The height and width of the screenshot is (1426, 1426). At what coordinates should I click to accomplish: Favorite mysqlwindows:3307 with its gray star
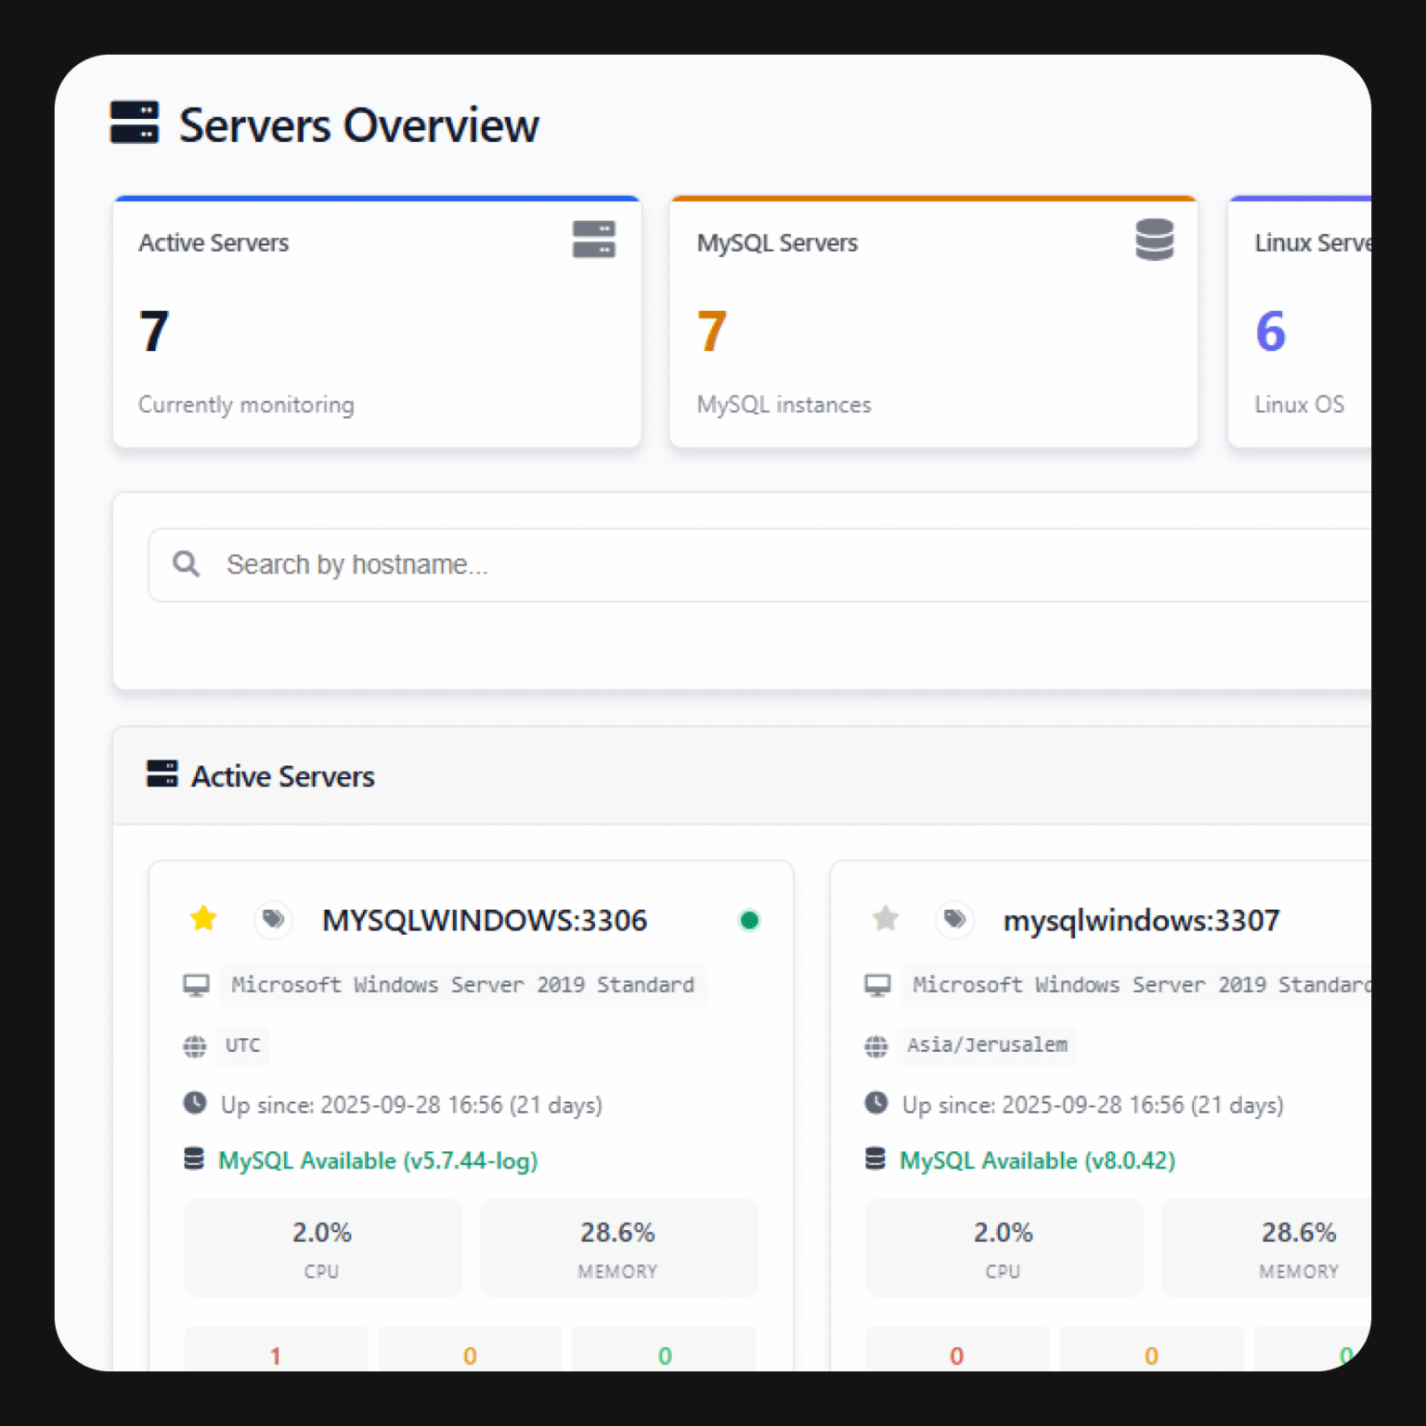[886, 919]
